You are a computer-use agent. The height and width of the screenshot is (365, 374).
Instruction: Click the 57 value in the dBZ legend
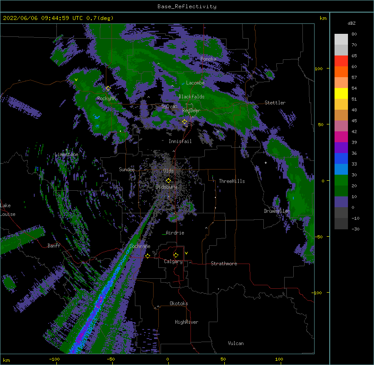pos(354,78)
